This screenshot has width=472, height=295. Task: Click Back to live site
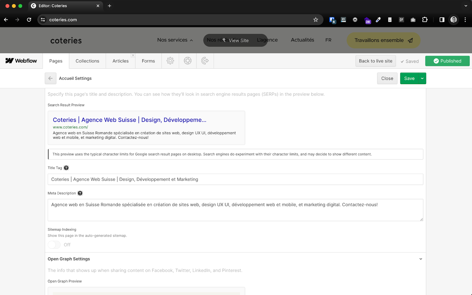coord(376,61)
